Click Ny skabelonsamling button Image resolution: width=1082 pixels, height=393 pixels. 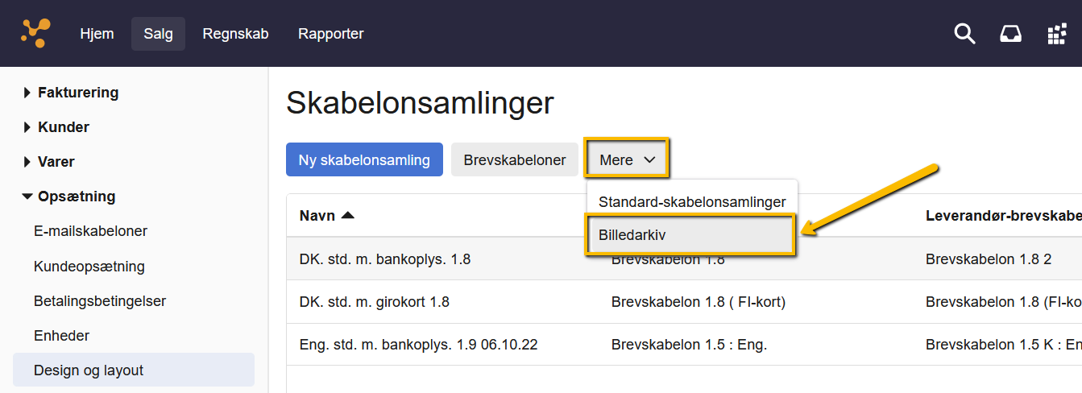[x=364, y=159]
